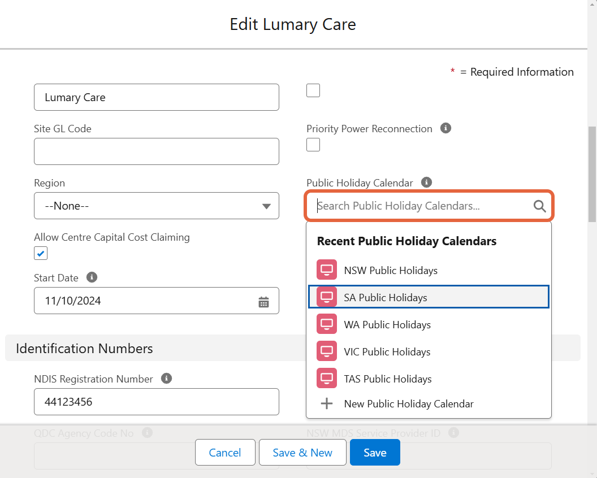Screen dimensions: 597x478
Task: Click Cancel to discard changes
Action: coord(224,452)
